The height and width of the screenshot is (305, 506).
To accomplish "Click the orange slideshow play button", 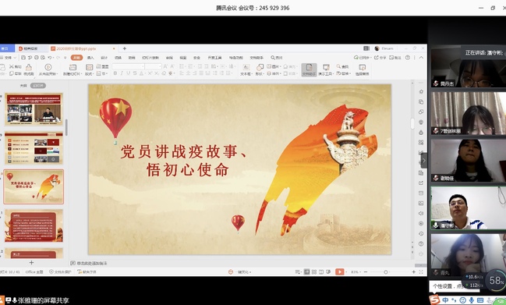I will tap(339, 271).
